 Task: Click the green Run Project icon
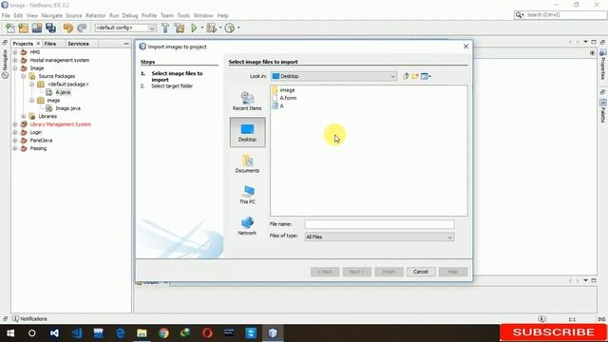point(194,28)
